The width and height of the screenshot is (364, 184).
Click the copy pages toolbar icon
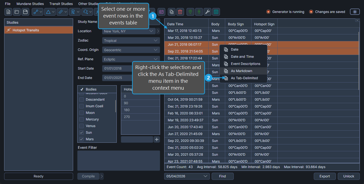[172, 12]
